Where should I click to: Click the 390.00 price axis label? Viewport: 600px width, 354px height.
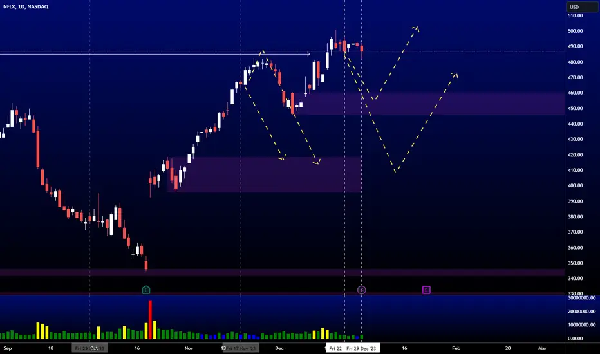tap(575, 201)
